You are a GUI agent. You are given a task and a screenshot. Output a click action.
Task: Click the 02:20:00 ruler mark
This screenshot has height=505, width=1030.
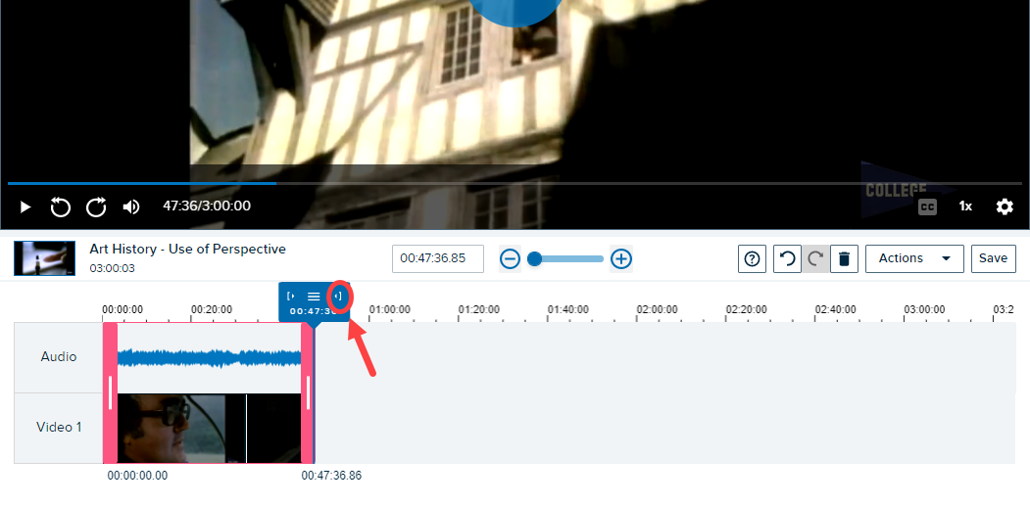point(746,309)
